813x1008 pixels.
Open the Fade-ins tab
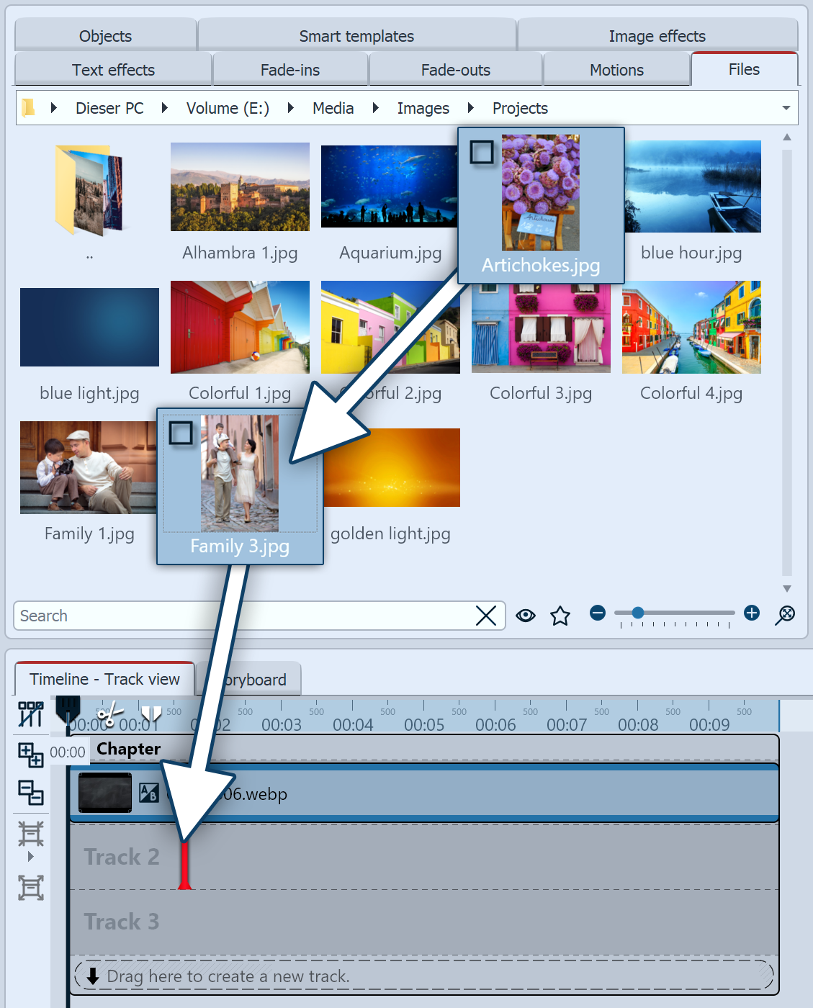tap(289, 69)
